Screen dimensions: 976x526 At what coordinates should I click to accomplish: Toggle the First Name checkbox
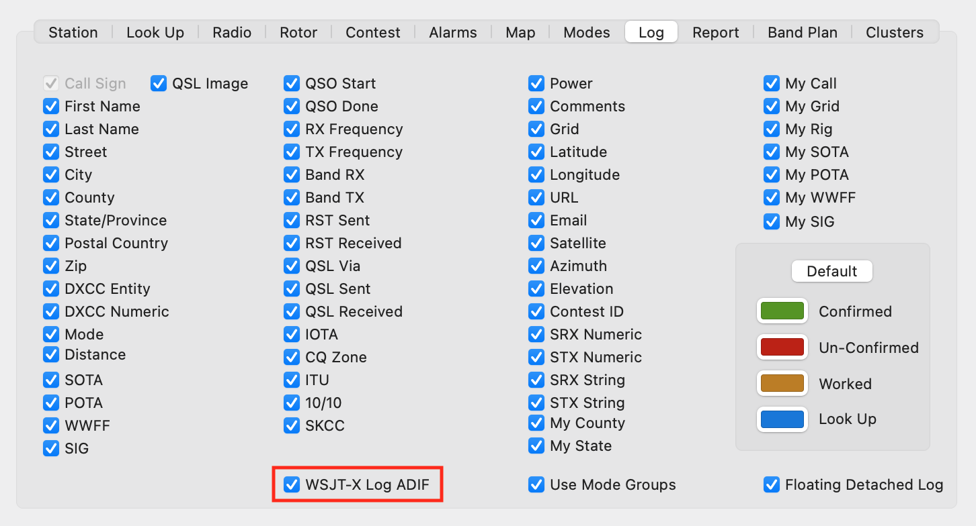[x=51, y=106]
